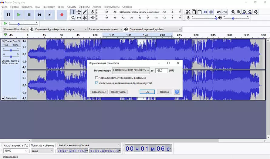
Task: Zoom in on the waveform
Action: tap(233, 12)
